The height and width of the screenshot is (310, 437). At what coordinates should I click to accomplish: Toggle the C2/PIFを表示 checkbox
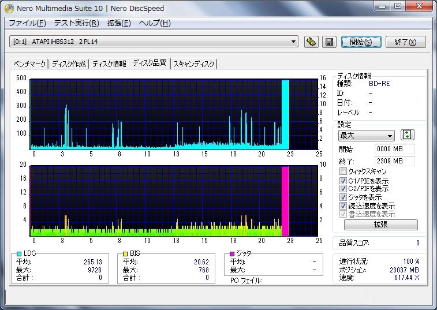pos(343,188)
